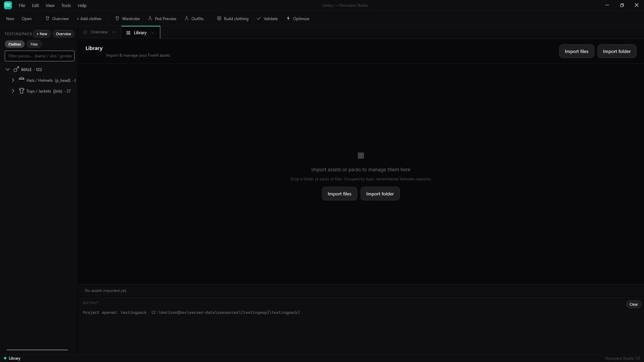Image resolution: width=644 pixels, height=362 pixels.
Task: Click the top-right Import files button
Action: [x=576, y=51]
